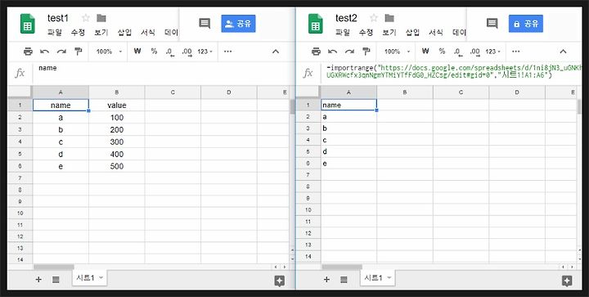Add a new sheet in test2
Image resolution: width=589 pixels, height=297 pixels.
pos(326,279)
